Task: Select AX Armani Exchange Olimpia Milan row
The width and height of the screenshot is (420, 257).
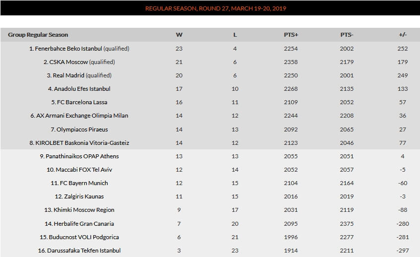Action: [x=210, y=116]
